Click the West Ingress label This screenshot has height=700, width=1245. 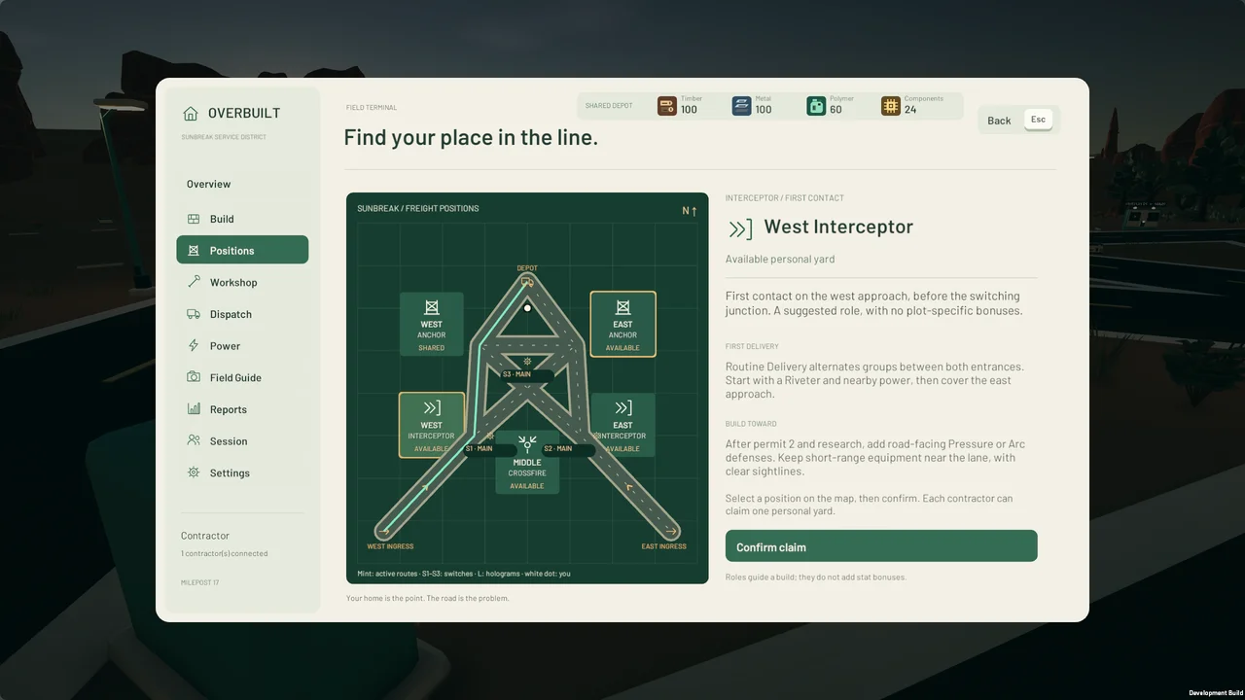tap(390, 546)
